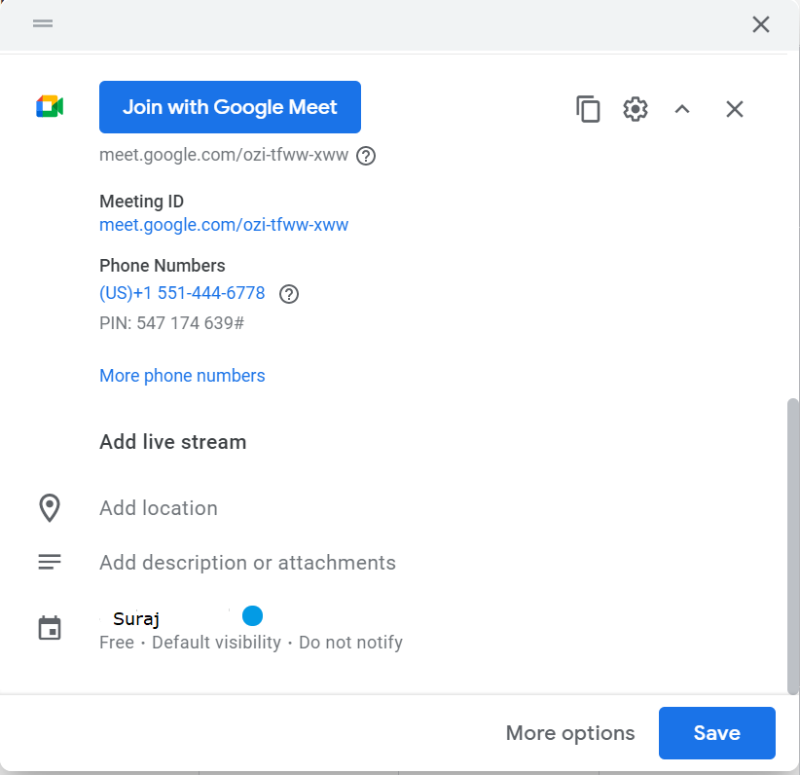800x775 pixels.
Task: Open help icon beside the phone number
Action: 289,294
